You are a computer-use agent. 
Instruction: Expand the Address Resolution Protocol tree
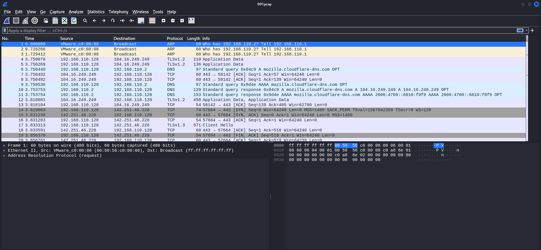[x=4, y=156]
